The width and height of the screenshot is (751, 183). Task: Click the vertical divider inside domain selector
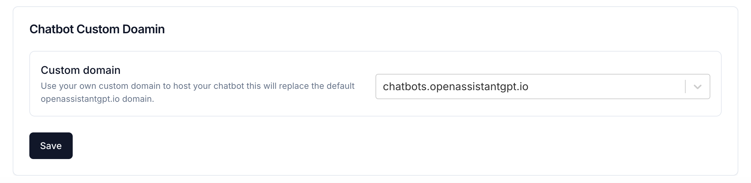click(x=685, y=87)
